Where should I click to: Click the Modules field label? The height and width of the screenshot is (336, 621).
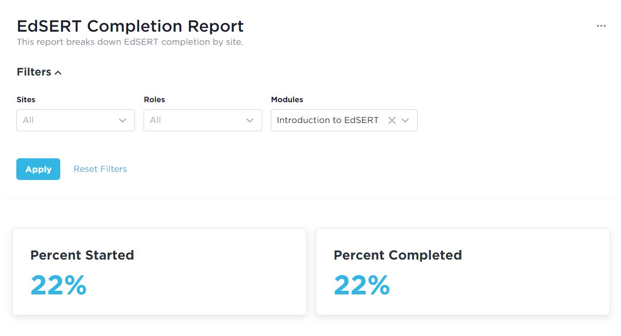pyautogui.click(x=287, y=99)
